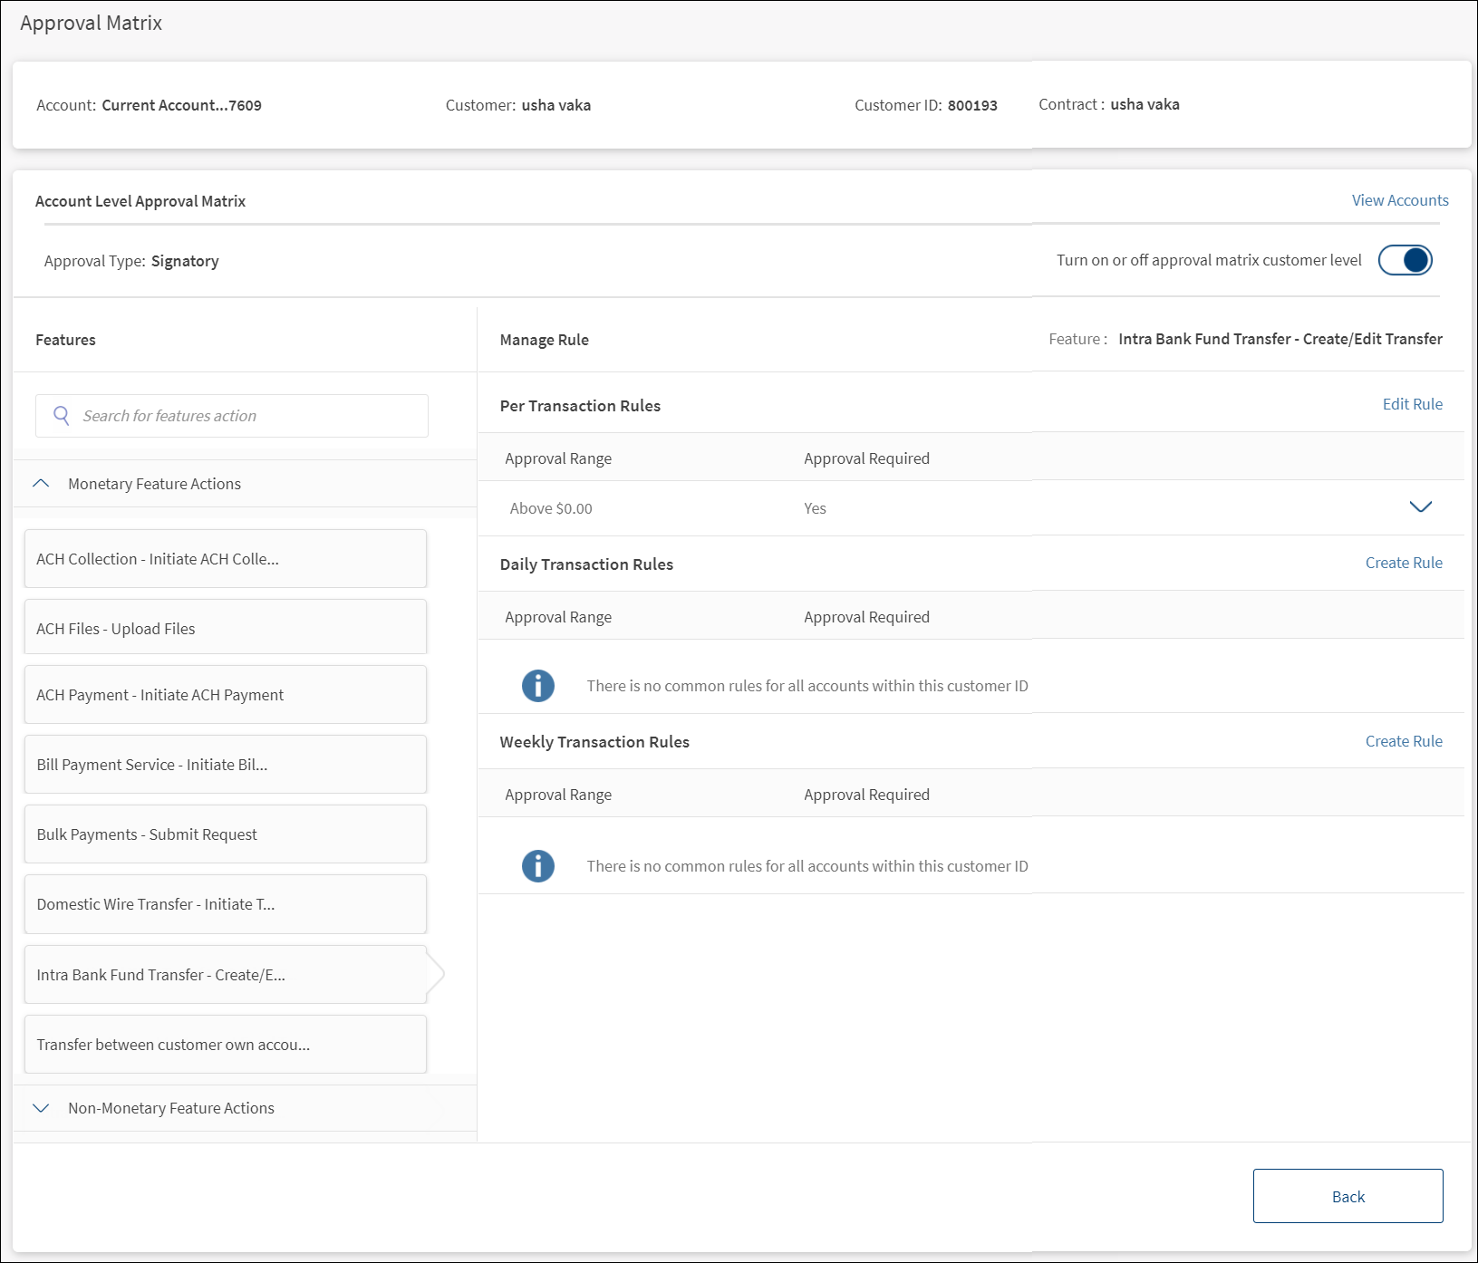Expand Non-Monetary Feature Actions section
This screenshot has height=1263, width=1478.
coord(41,1108)
